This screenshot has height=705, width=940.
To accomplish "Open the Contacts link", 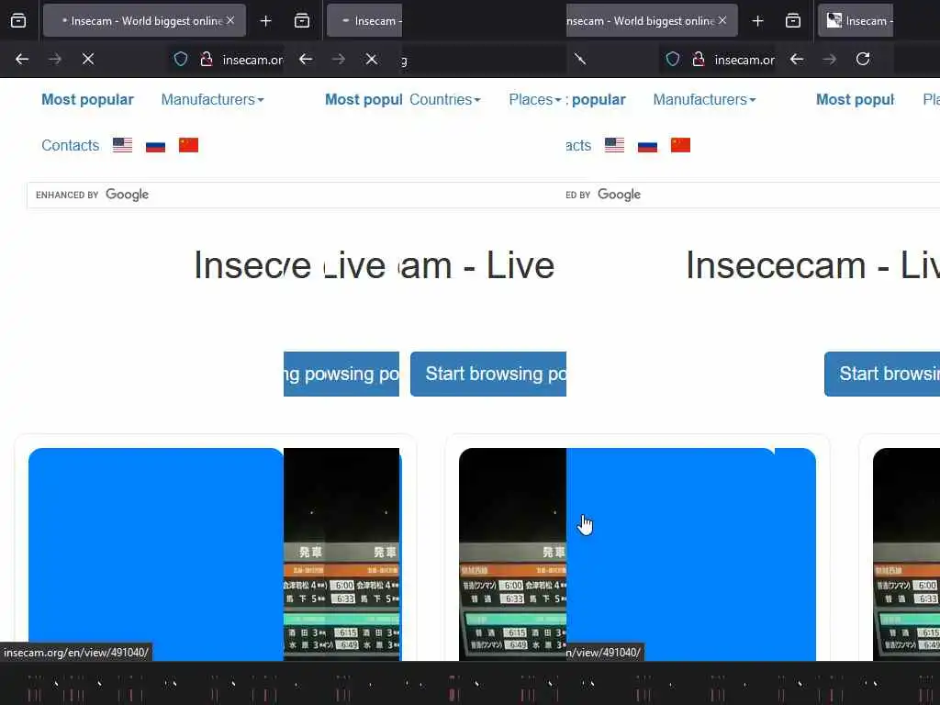I will coord(70,146).
